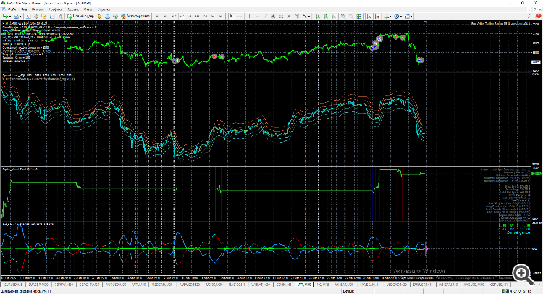The image size is (543, 294).
Task: Click the Новый ордер button
Action: point(80,16)
